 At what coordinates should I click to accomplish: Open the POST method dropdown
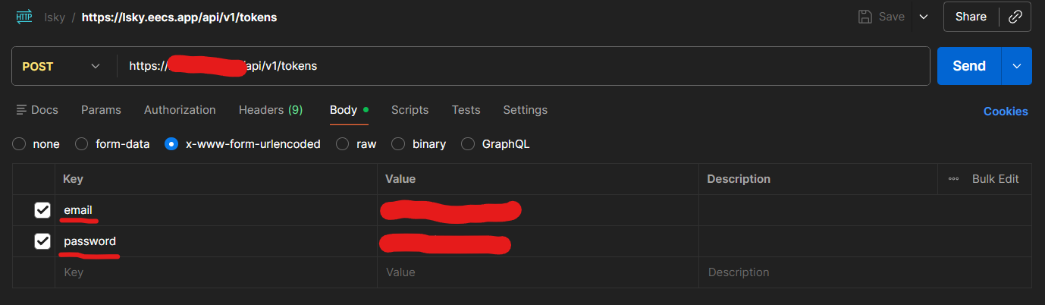click(x=62, y=66)
